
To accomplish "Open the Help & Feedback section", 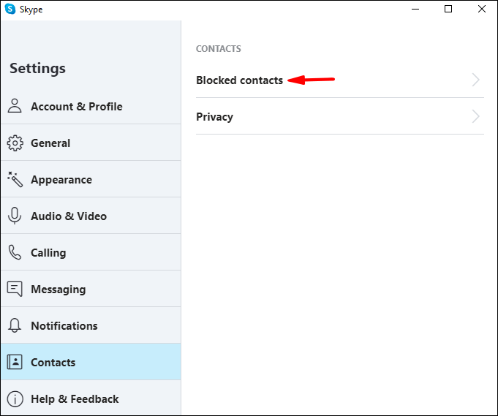I will tap(75, 399).
